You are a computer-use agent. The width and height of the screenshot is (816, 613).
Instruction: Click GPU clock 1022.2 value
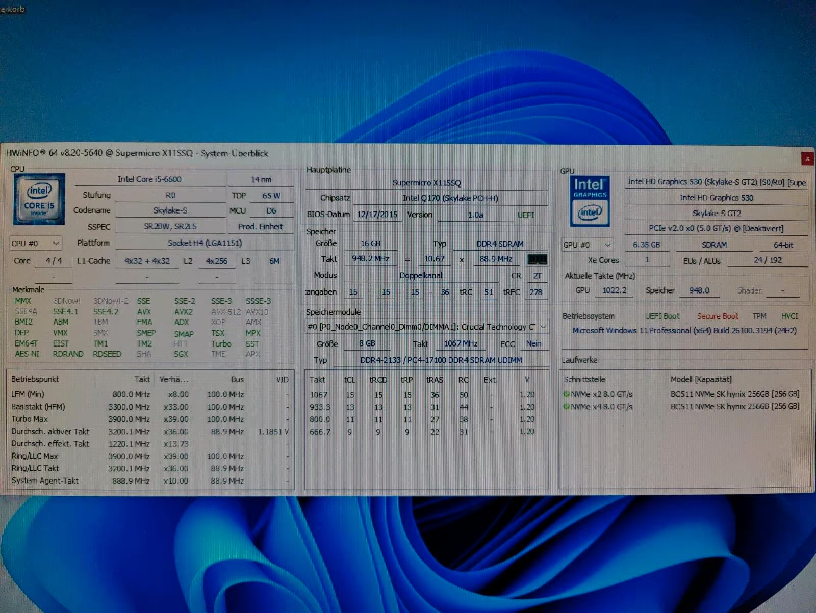click(x=615, y=290)
